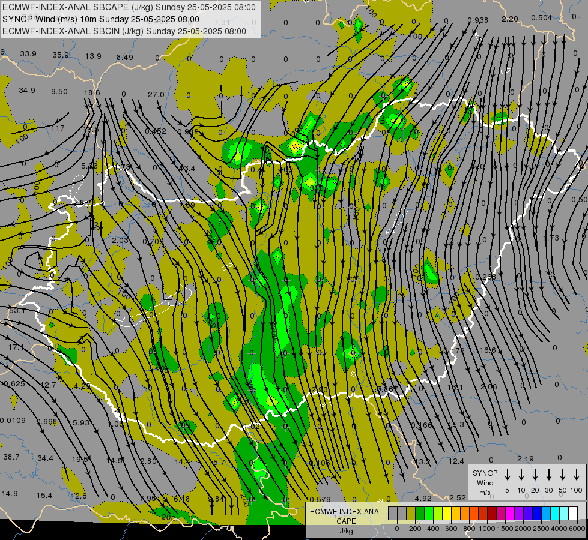This screenshot has width=588, height=540.
Task: Click the map value 117
Action: pyautogui.click(x=58, y=128)
